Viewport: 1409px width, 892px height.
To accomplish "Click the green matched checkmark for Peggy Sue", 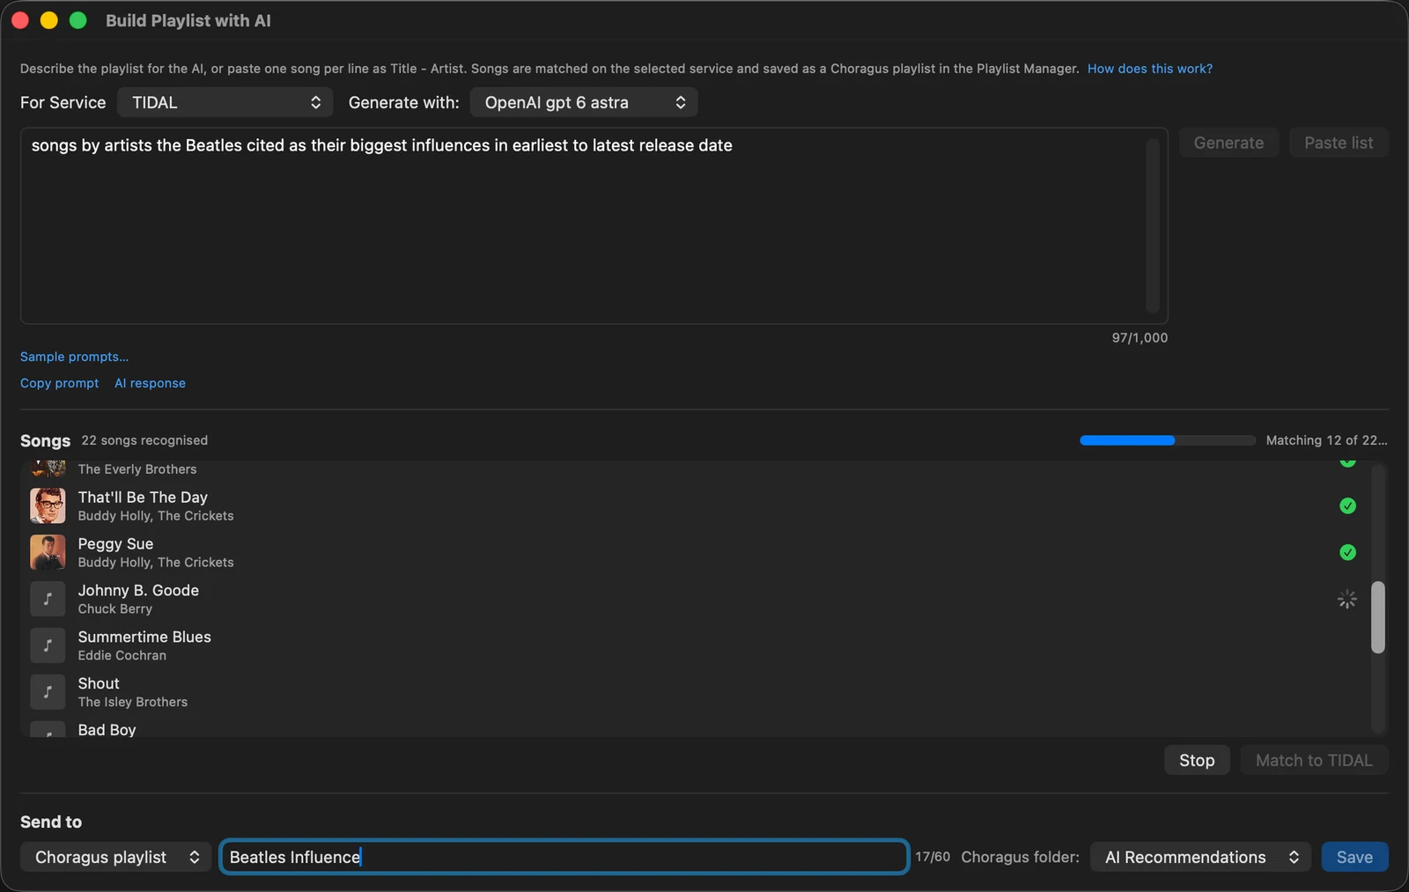I will 1347,552.
